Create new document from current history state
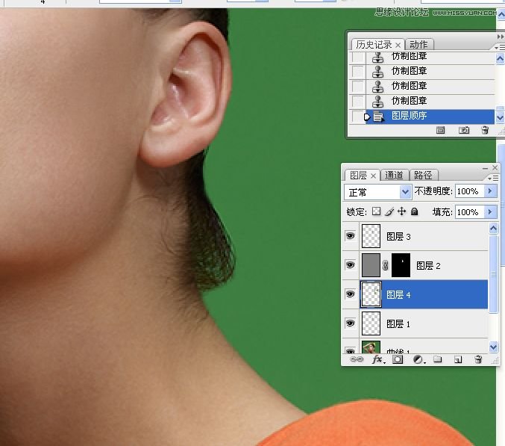 440,130
